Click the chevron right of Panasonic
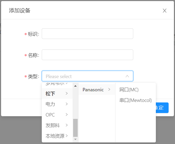This screenshot has width=175, height=144. [109, 90]
